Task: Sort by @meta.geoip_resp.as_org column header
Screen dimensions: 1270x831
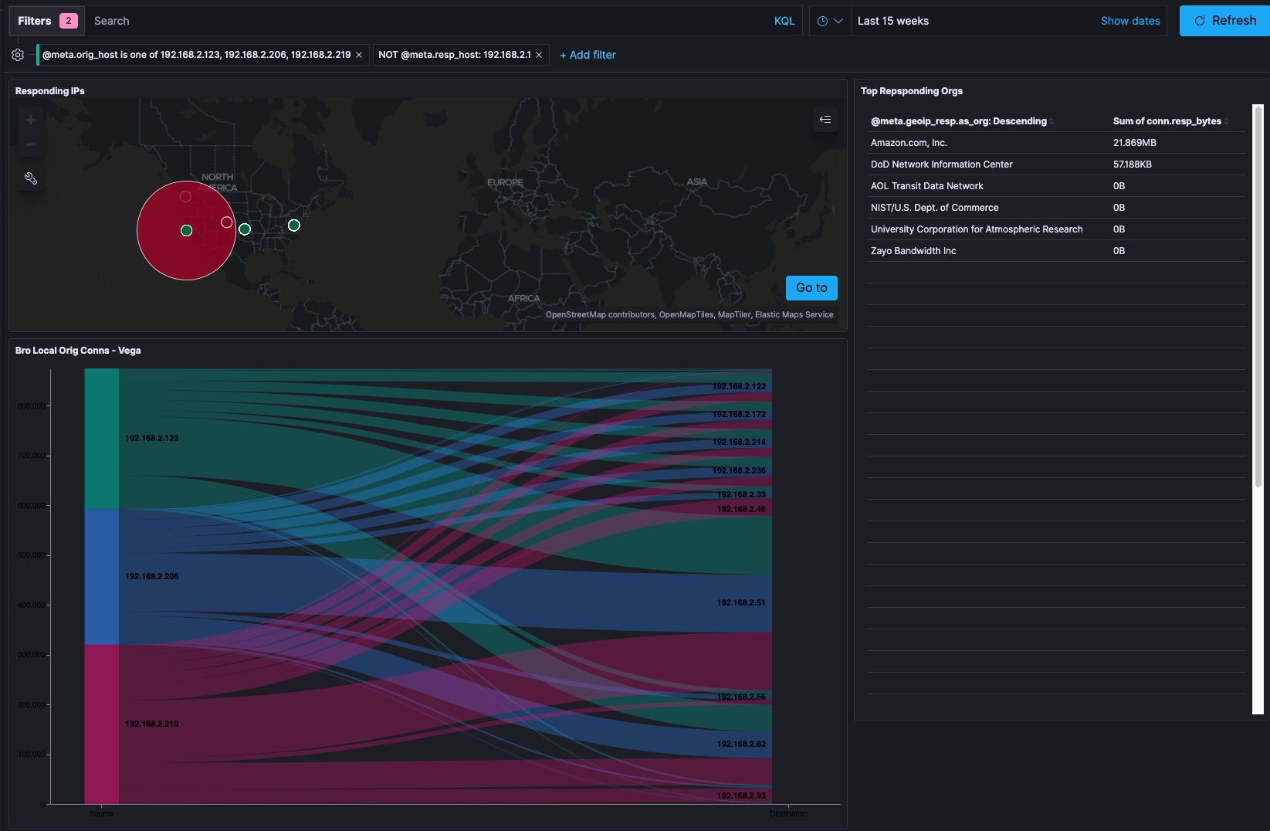Action: (x=961, y=121)
